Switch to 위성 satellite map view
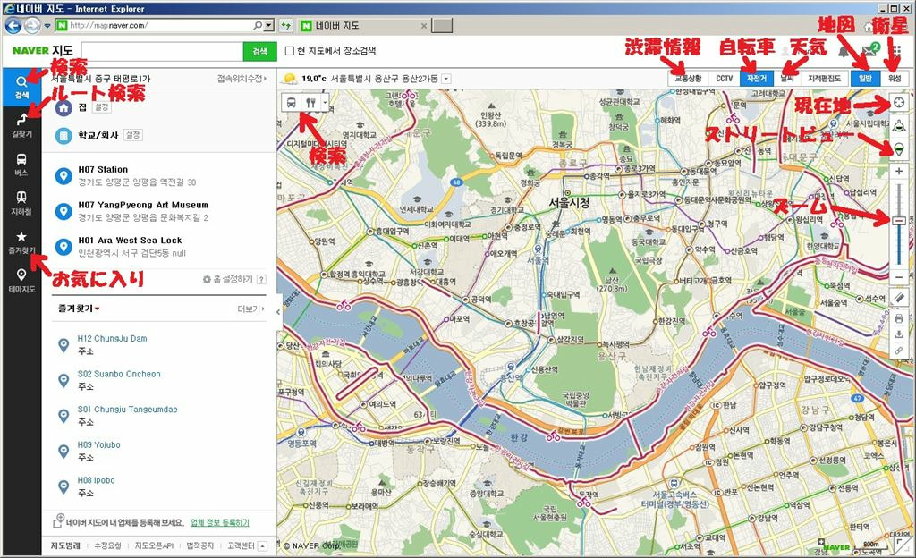Image resolution: width=916 pixels, height=558 pixels. click(x=895, y=78)
